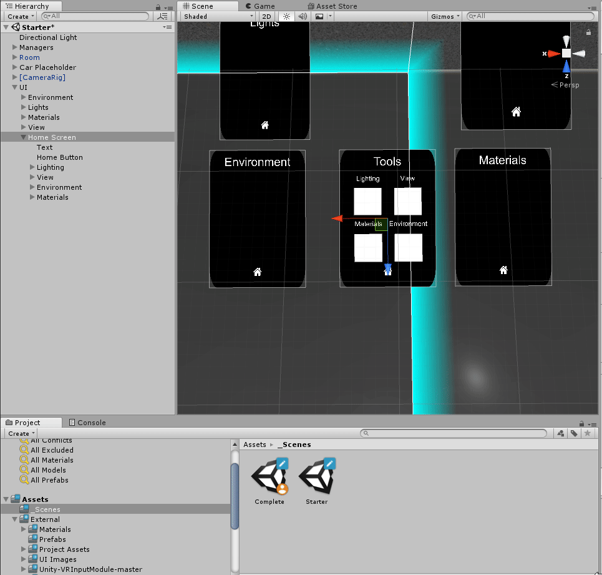
Task: Click the search by label icon
Action: point(574,433)
